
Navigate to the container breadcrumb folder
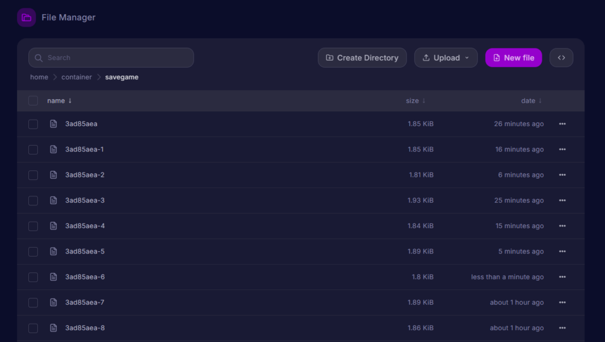click(x=76, y=77)
